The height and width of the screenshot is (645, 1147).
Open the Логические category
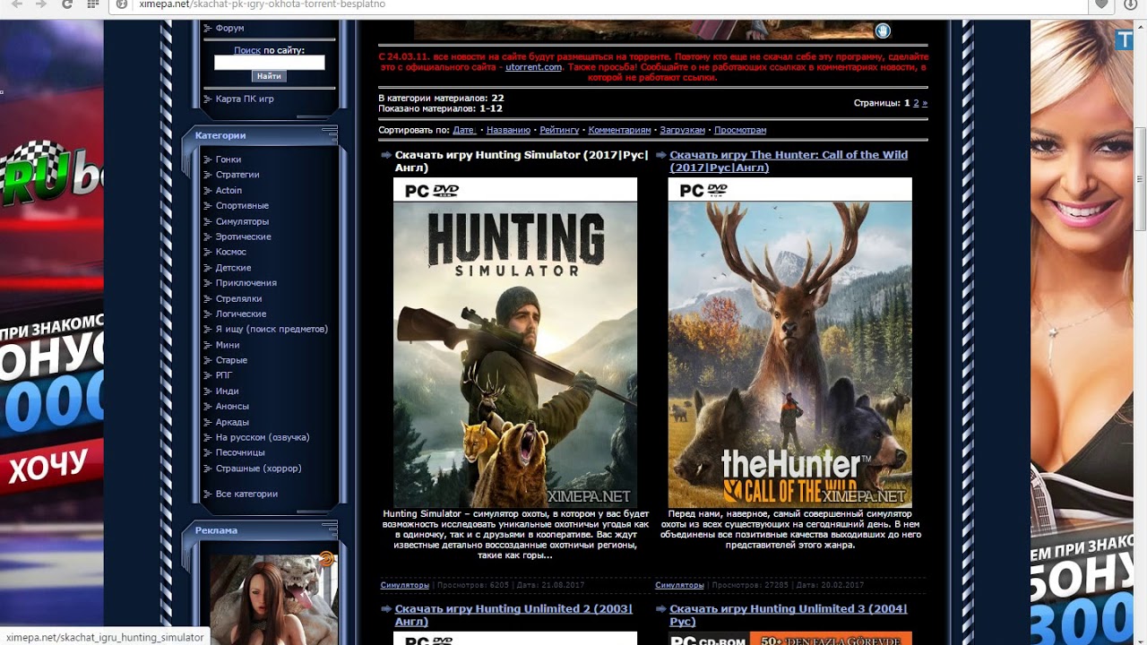241,314
